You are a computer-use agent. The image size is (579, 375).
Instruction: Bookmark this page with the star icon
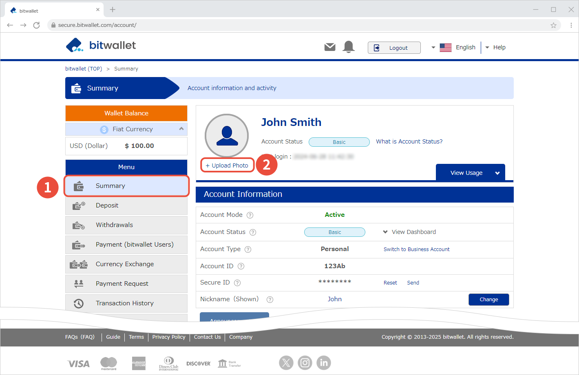553,25
